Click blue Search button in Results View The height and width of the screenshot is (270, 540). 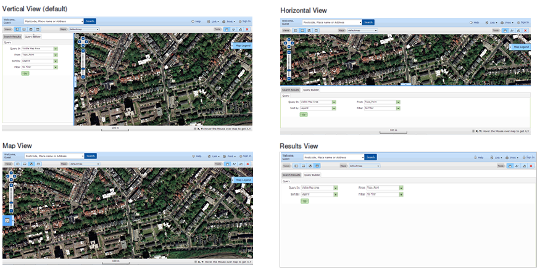[x=370, y=157]
